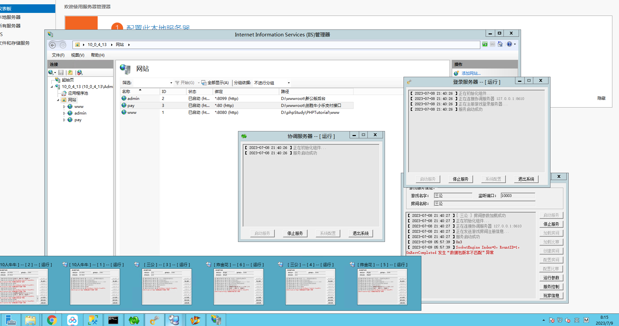Image resolution: width=619 pixels, height=326 pixels.
Task: Click the save icon in Connections toolbar
Action: click(61, 72)
